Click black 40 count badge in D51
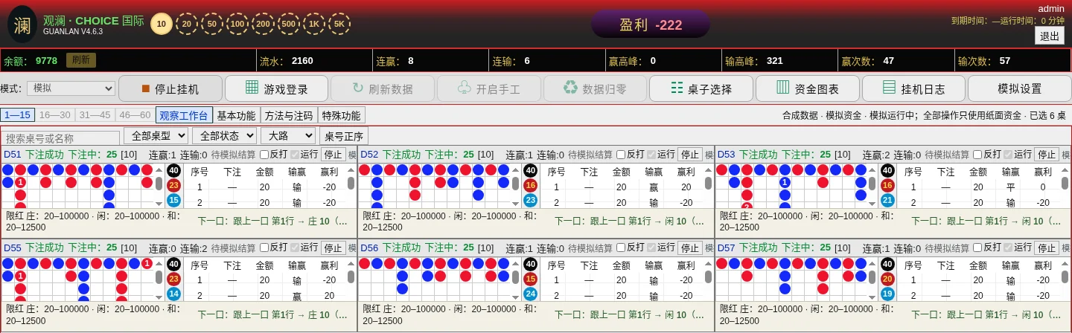1072x333 pixels. (173, 170)
